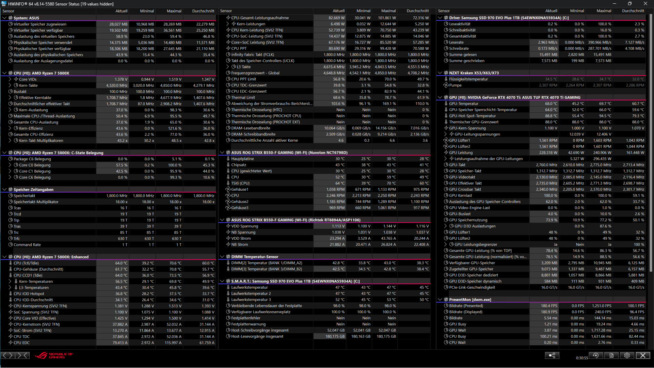Select the CPU PPT sensor row
Viewport: 654px width, 368px height.
click(x=239, y=48)
